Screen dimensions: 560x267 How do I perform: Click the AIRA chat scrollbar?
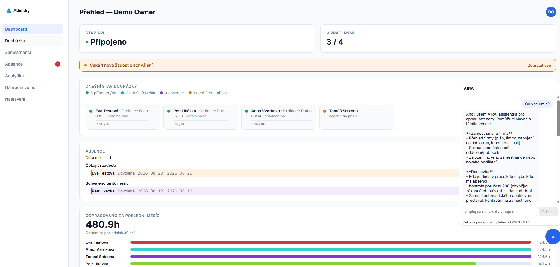pyautogui.click(x=558, y=118)
